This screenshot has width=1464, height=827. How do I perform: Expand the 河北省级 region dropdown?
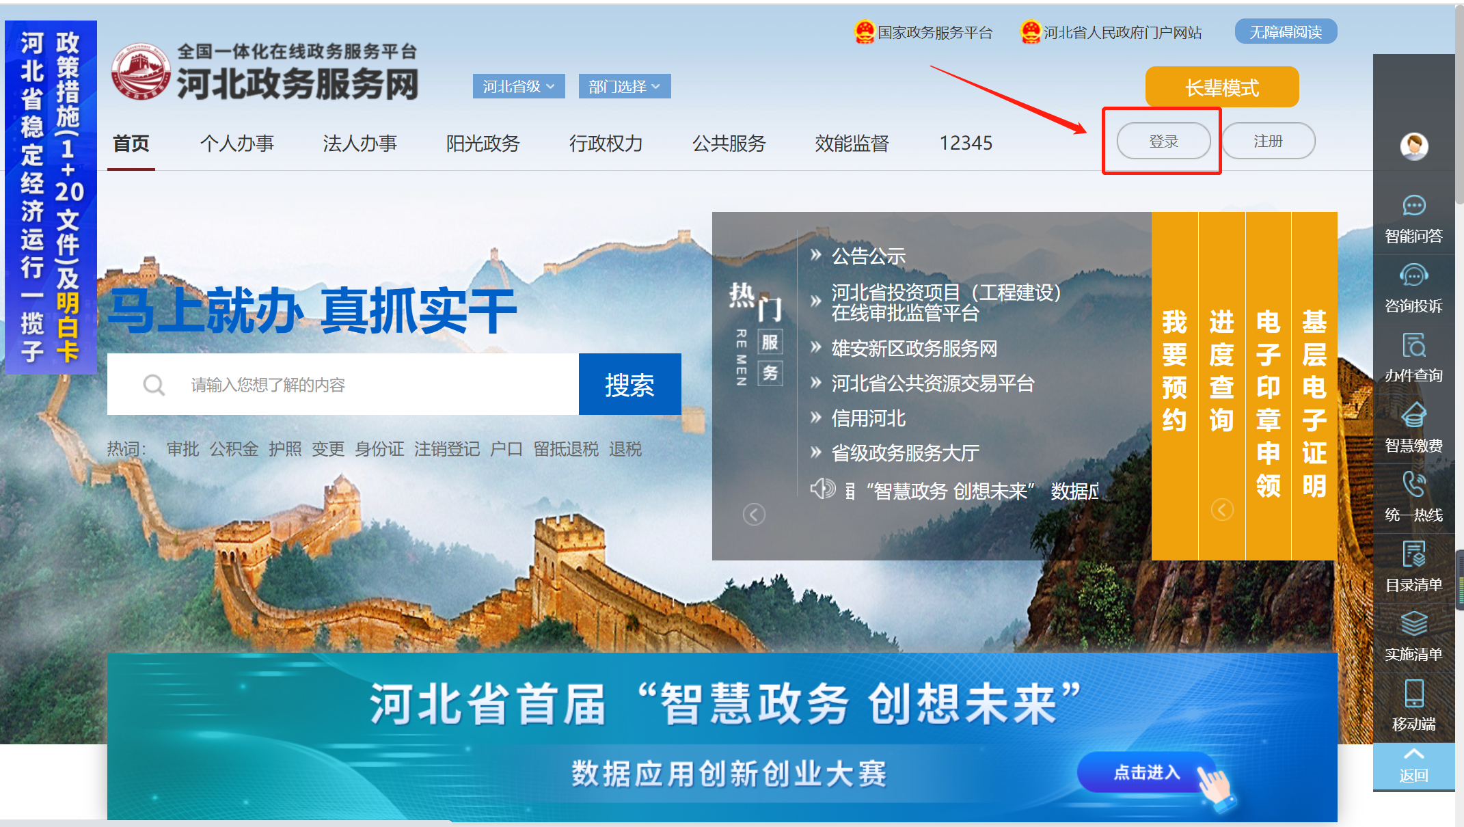click(x=519, y=86)
